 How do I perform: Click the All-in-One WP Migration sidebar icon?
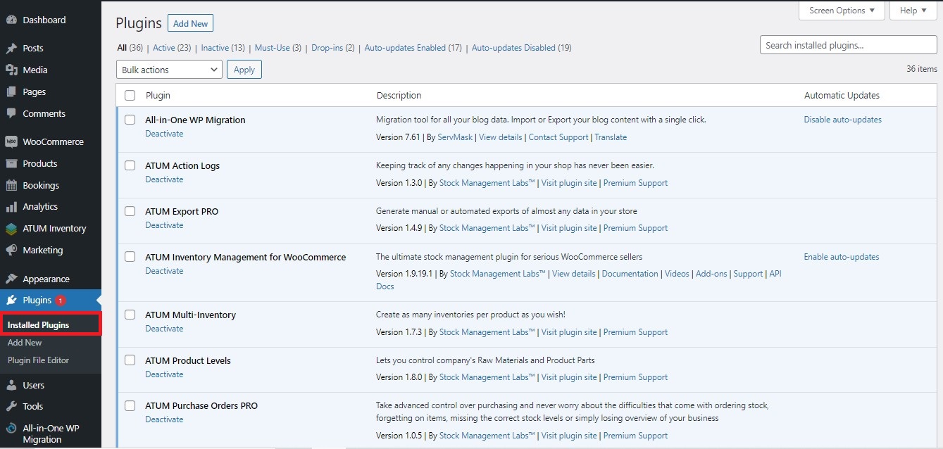click(x=11, y=429)
